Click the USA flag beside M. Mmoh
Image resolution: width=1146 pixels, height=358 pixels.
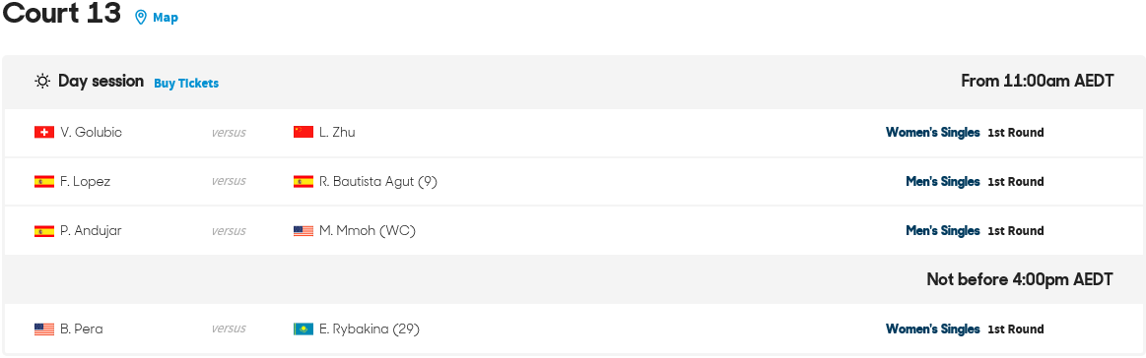pyautogui.click(x=303, y=231)
